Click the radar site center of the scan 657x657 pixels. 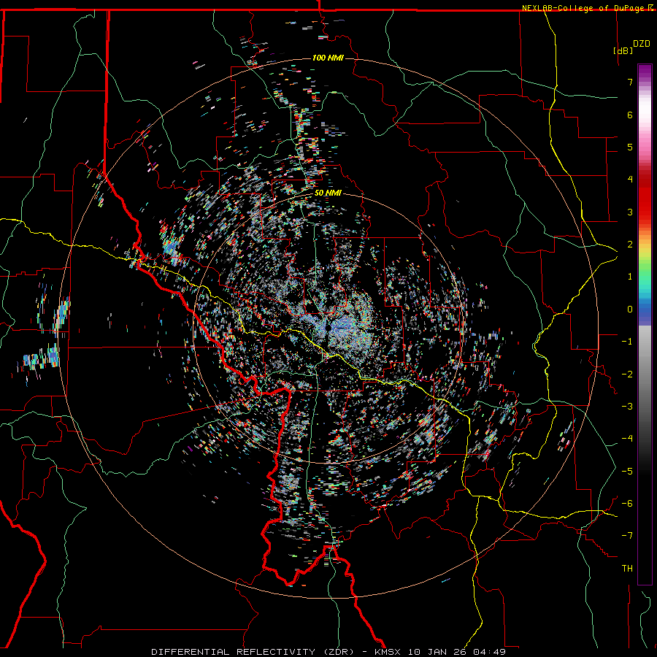point(328,328)
